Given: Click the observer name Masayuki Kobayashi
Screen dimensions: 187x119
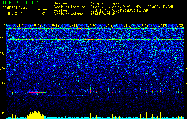Looking at the screenshot, I should click(x=107, y=3).
